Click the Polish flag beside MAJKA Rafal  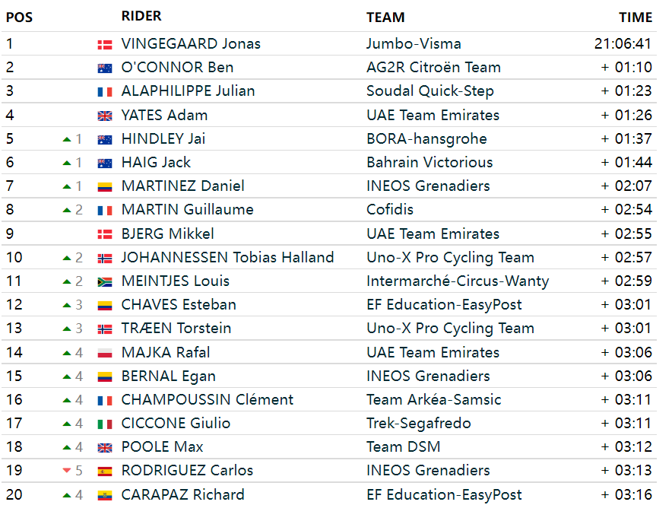(x=105, y=353)
